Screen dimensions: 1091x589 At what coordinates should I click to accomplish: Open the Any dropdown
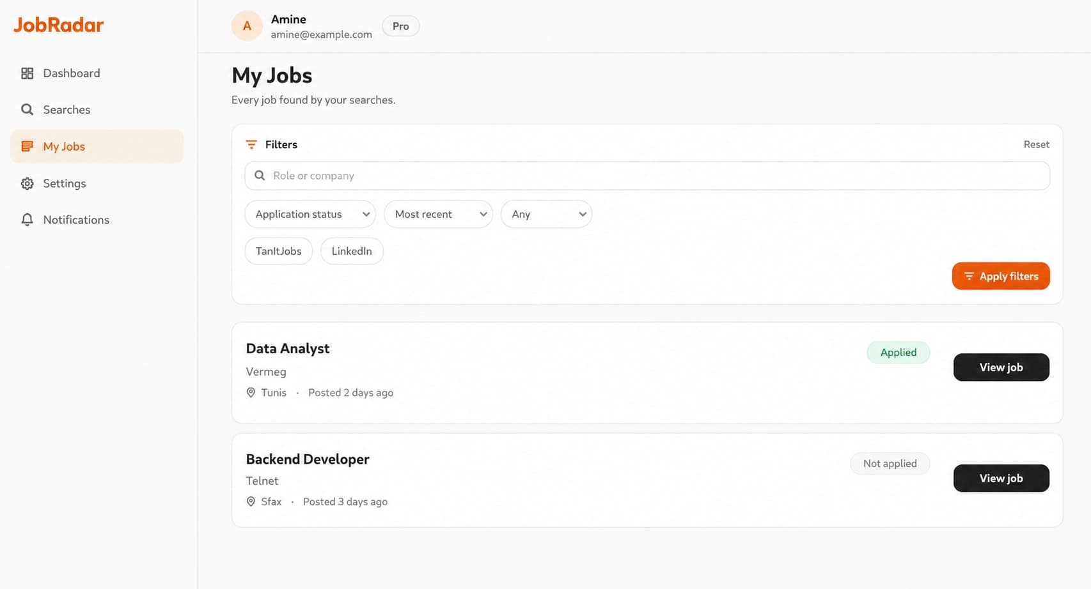point(546,214)
